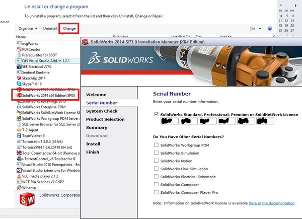
Task: Click the Qt5 Visual Studio Add-in icon
Action: 19,61
